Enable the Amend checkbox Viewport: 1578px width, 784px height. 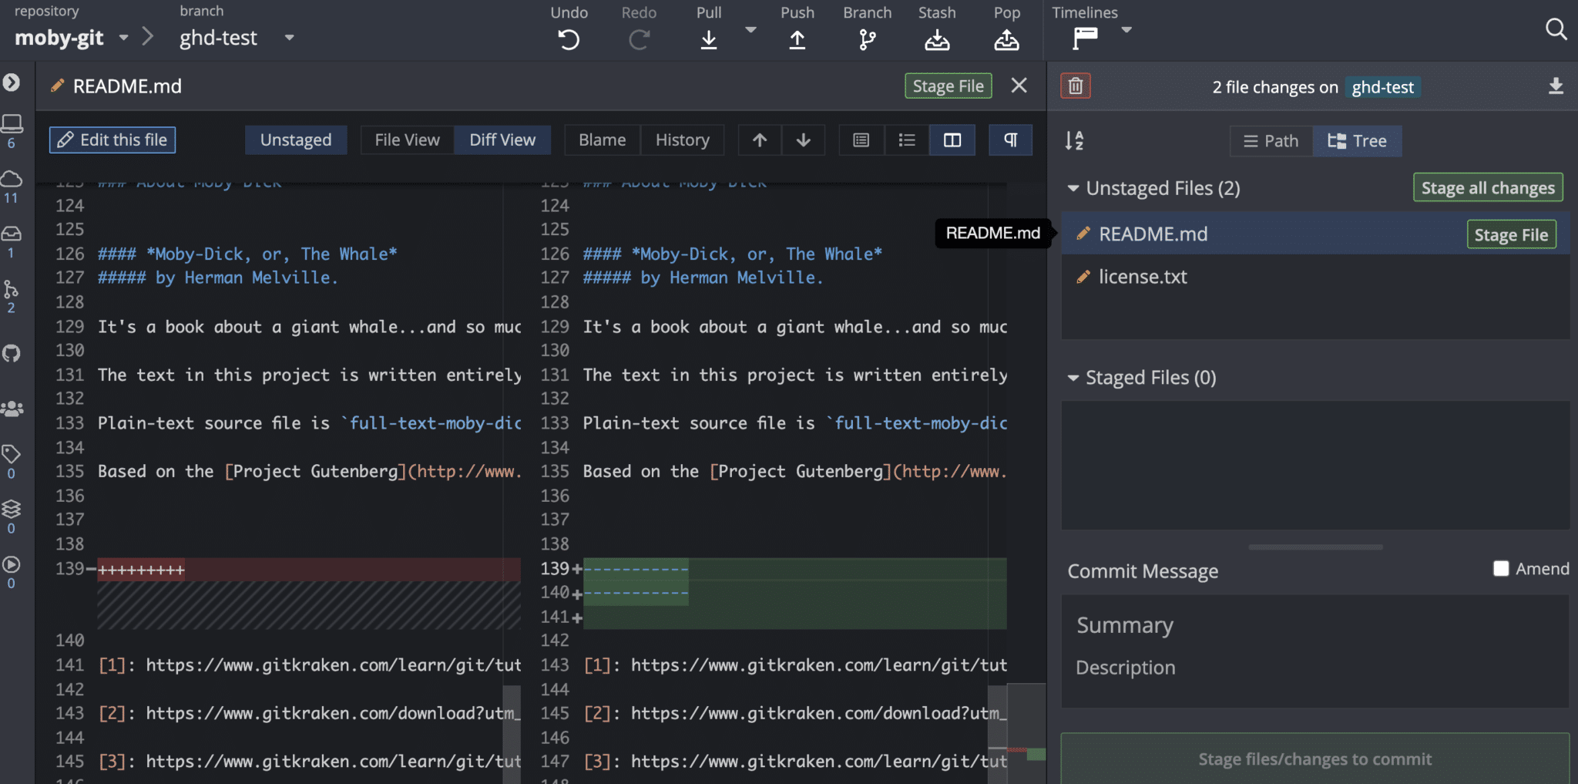pos(1501,569)
